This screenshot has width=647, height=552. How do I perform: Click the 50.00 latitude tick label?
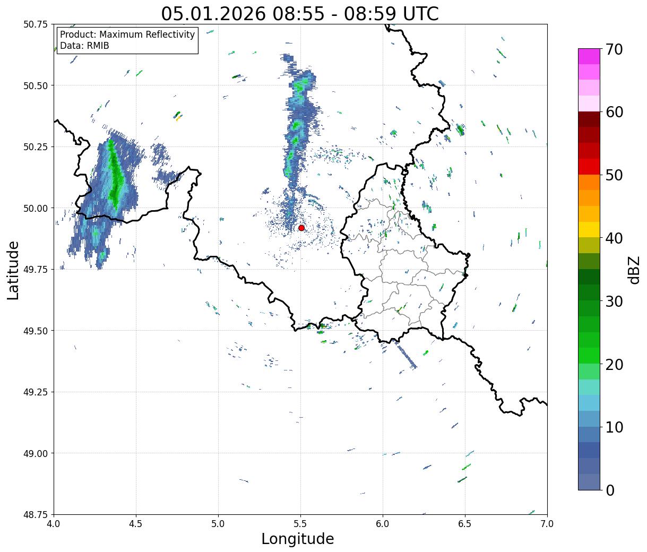[36, 208]
